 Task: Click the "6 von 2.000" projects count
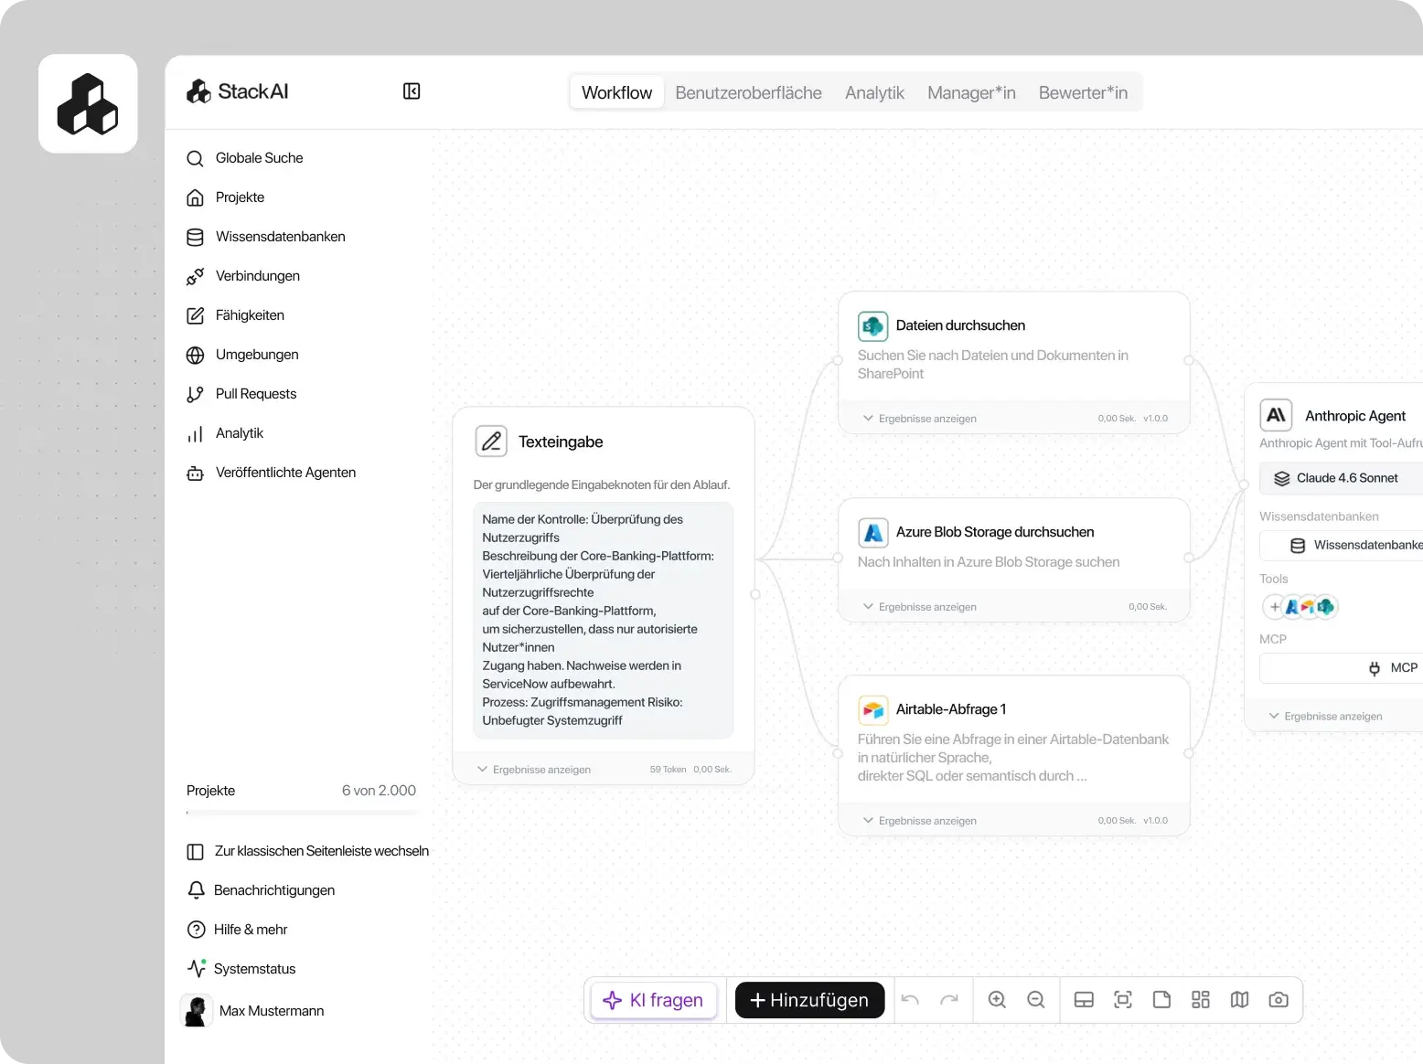tap(379, 792)
